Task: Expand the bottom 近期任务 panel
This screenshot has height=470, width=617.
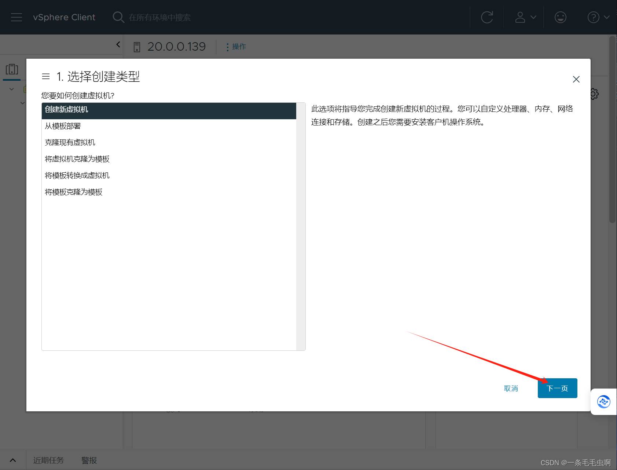Action: [x=13, y=460]
